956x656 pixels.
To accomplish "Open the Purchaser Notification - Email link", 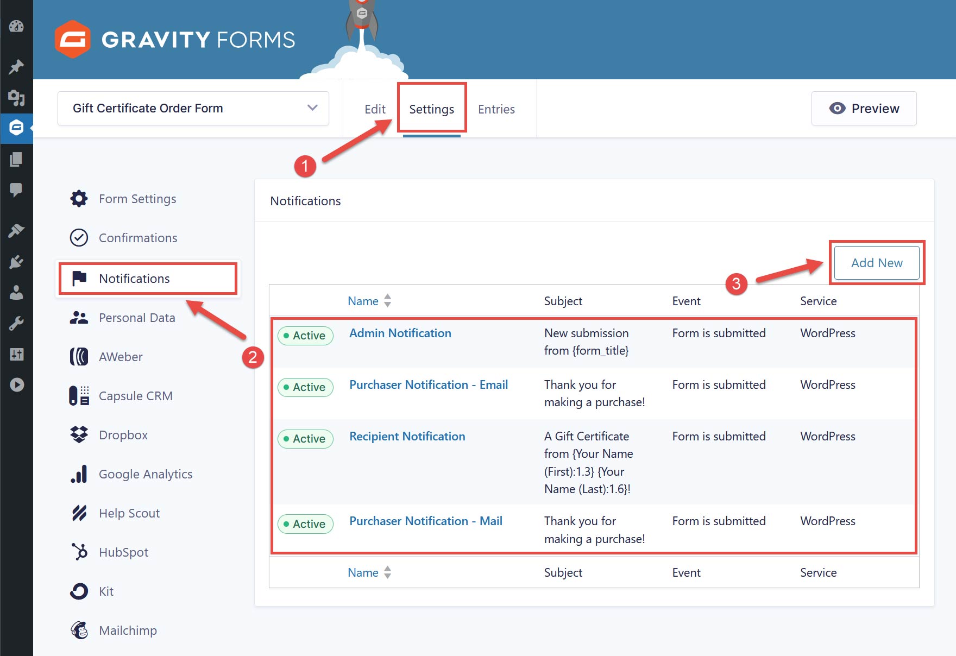I will 429,384.
